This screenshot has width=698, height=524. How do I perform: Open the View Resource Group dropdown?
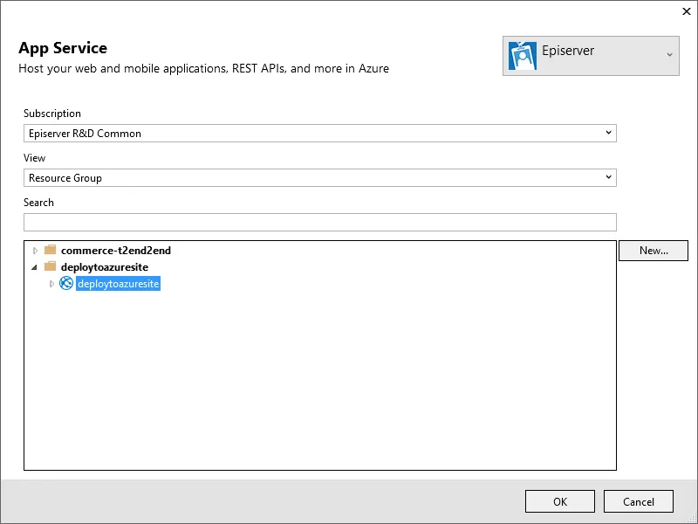pos(319,178)
